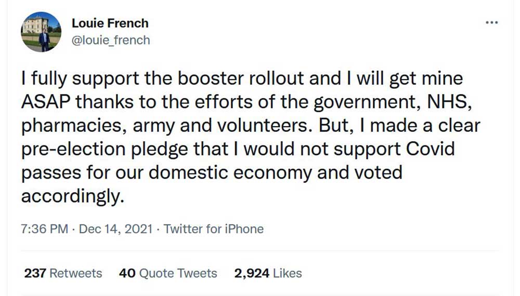Click the Dec 14, 2021 date
The image size is (520, 296).
click(115, 229)
